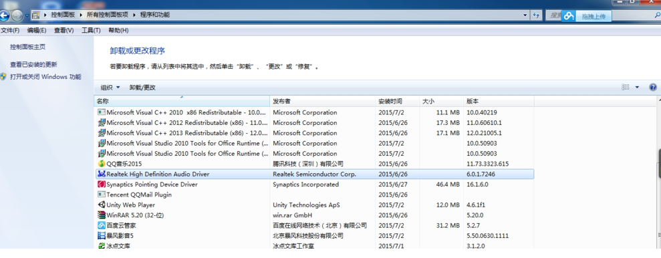This screenshot has width=661, height=258.
Task: Open the 查看已安装的更新 link
Action: click(x=33, y=64)
